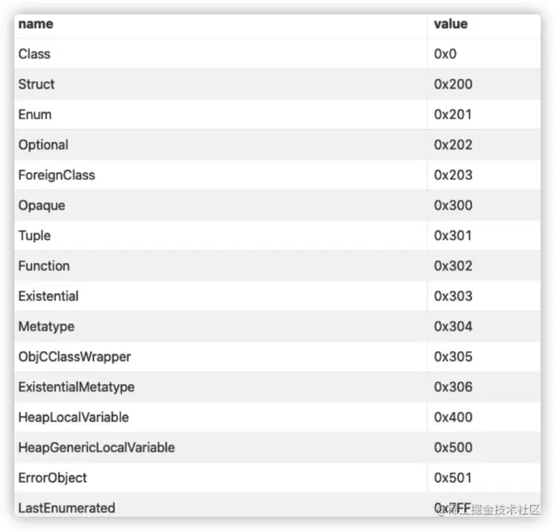Image resolution: width=555 pixels, height=531 pixels.
Task: Click the "value" column header
Action: coord(451,24)
